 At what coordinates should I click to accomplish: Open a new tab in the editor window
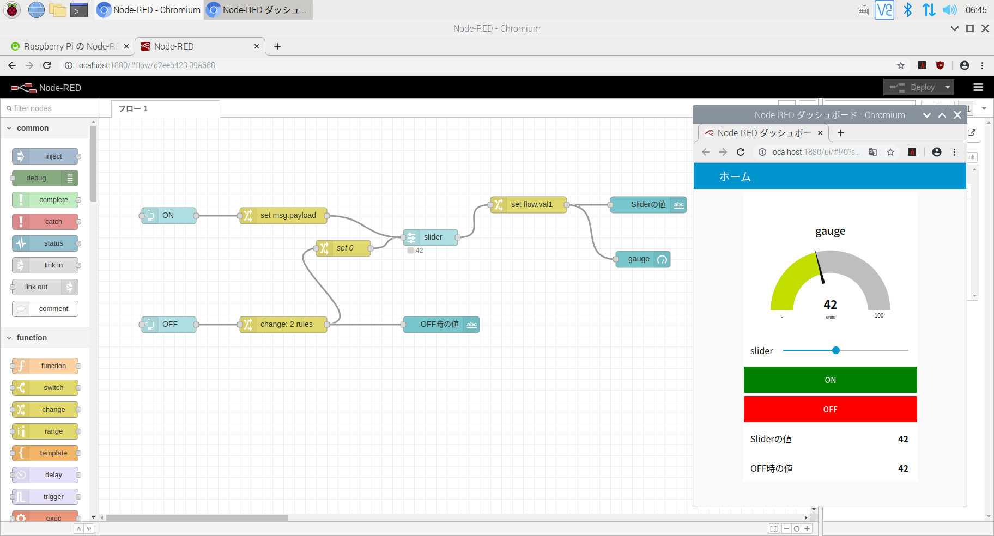pos(277,46)
